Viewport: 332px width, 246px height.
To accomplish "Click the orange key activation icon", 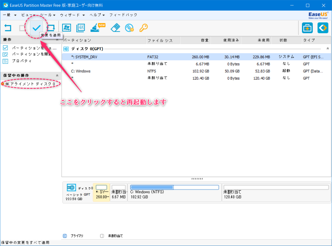I will [x=143, y=28].
